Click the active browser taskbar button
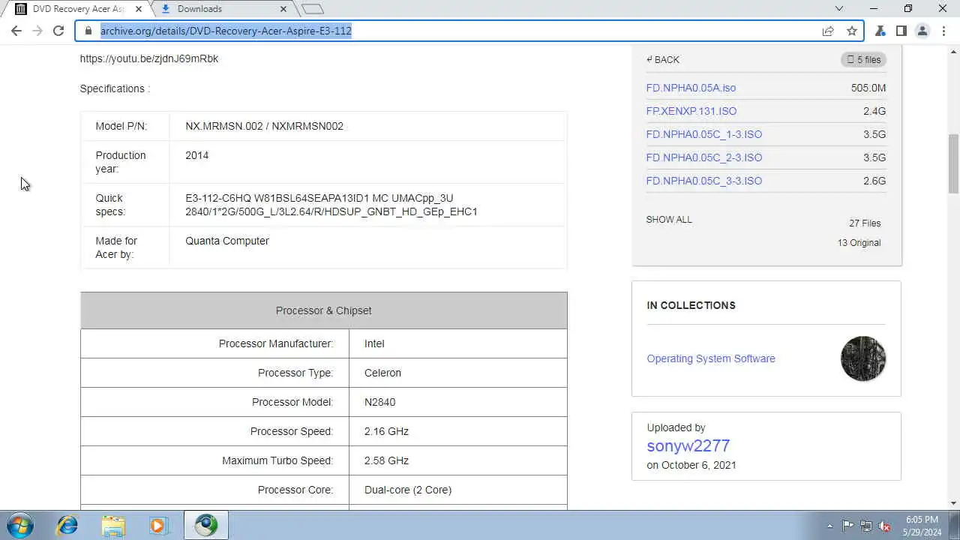 [206, 525]
